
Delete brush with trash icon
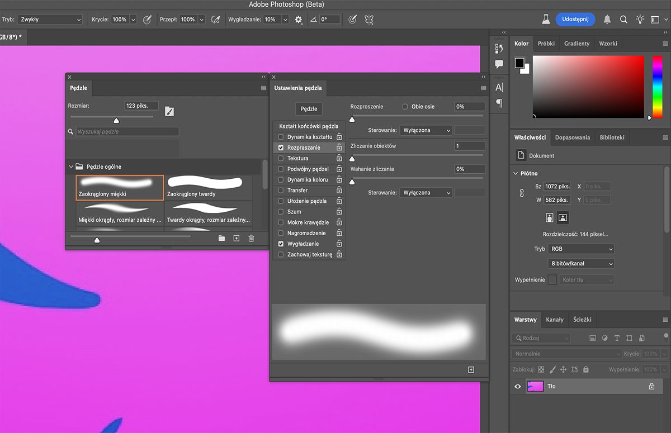coord(251,239)
